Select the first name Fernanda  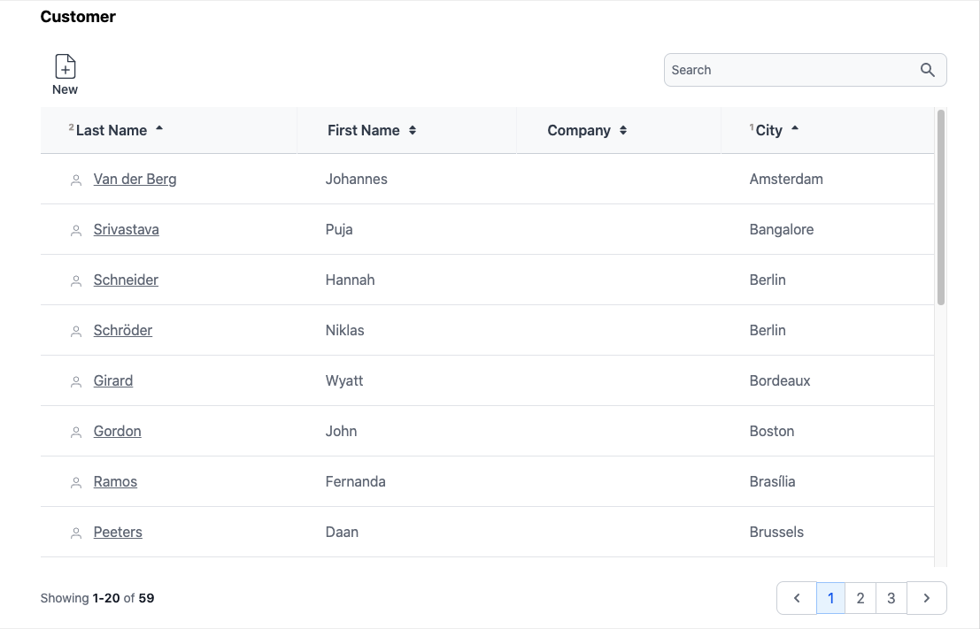(356, 482)
